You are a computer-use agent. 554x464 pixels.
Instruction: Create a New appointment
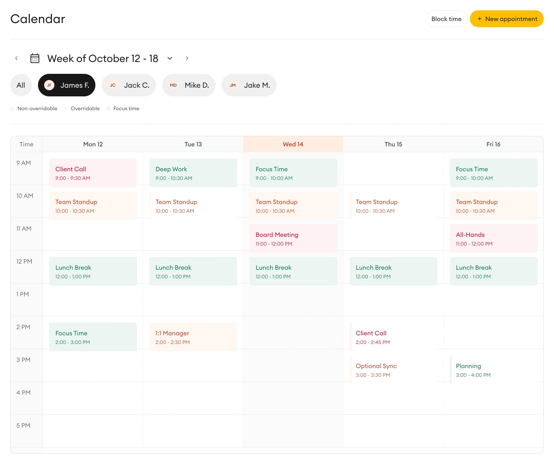(x=507, y=19)
